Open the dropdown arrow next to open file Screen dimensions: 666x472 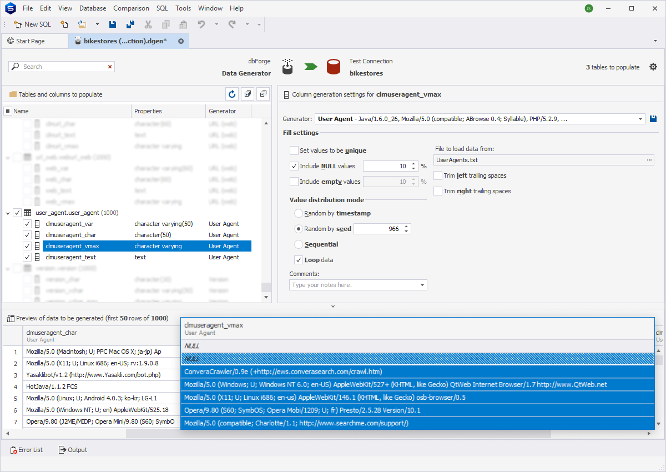point(97,24)
